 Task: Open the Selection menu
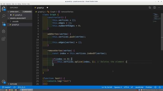coord(8,4)
